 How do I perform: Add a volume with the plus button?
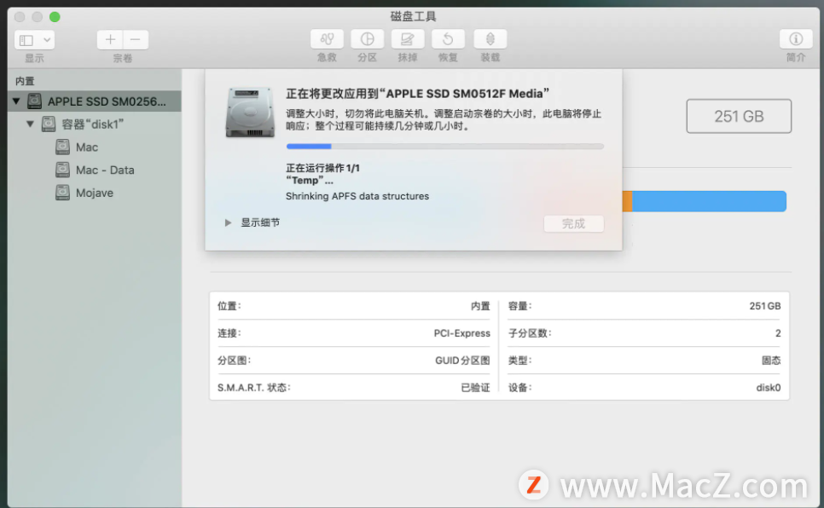pyautogui.click(x=110, y=39)
